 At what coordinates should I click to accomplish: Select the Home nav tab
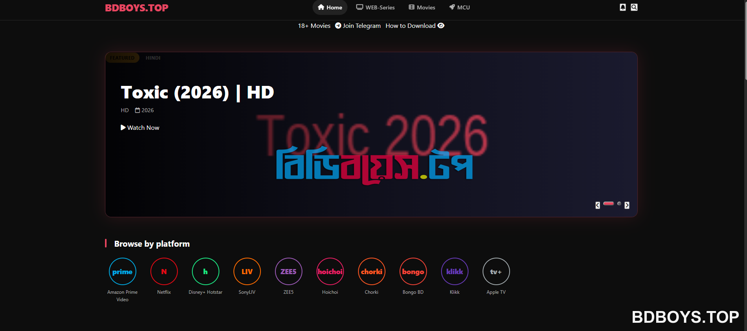(330, 7)
